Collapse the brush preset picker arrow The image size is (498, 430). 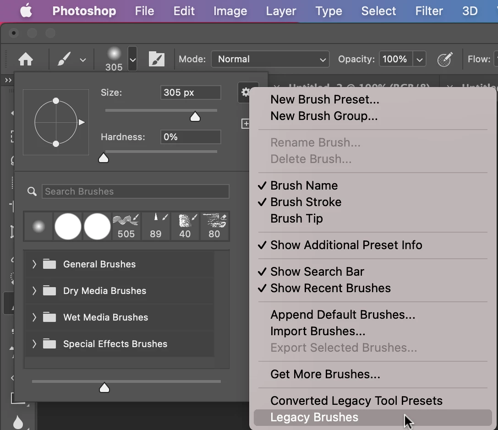point(132,59)
